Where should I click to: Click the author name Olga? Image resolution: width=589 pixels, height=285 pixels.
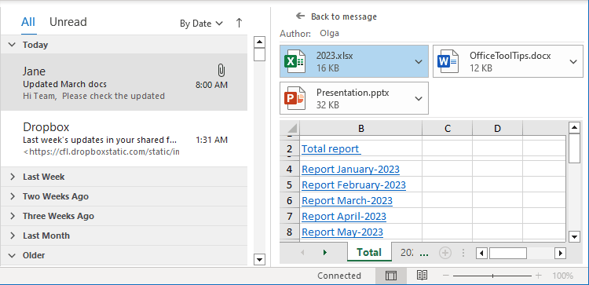pos(329,34)
